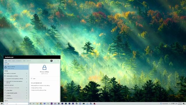Screen dimensions: 186x105
Task: Expand arrow beside Documents library privacy settings
Action: point(27,78)
